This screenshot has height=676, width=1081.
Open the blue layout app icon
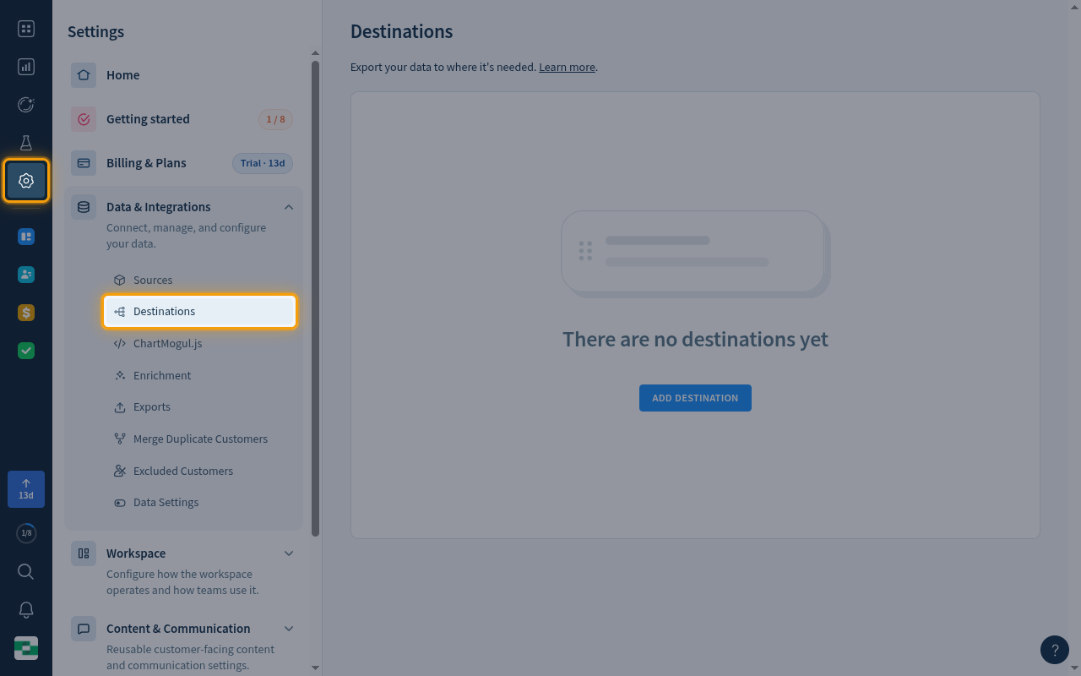point(26,237)
